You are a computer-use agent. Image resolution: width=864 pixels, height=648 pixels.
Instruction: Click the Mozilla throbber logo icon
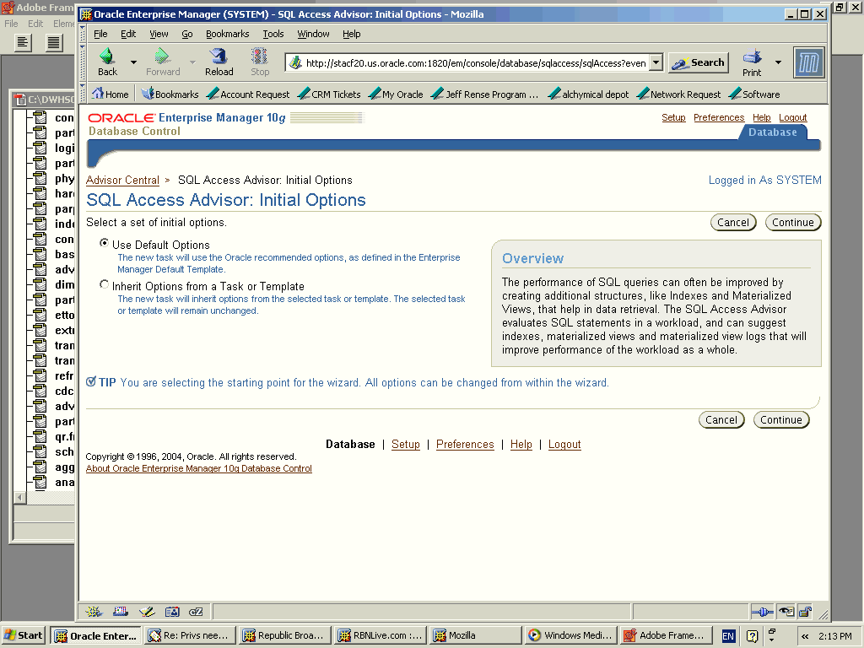click(808, 62)
